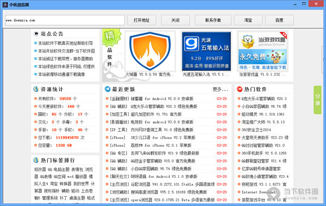The width and height of the screenshot is (326, 206).
Task: Open notice 本站开放软件交流群-当下软件园
Action: coord(66,51)
